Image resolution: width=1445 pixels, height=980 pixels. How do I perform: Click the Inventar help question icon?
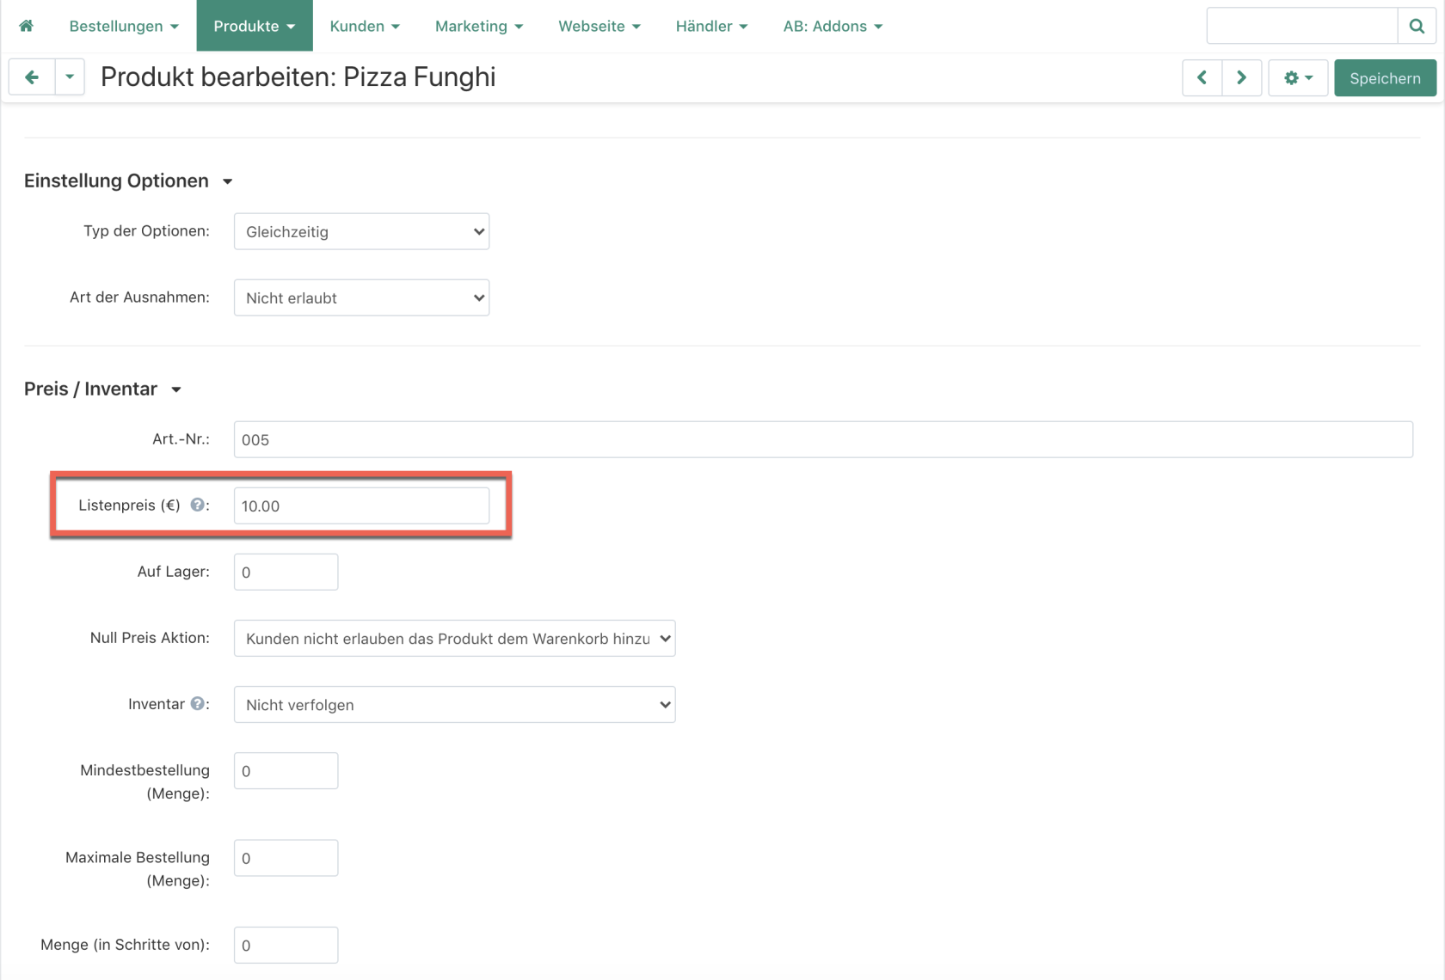[198, 703]
